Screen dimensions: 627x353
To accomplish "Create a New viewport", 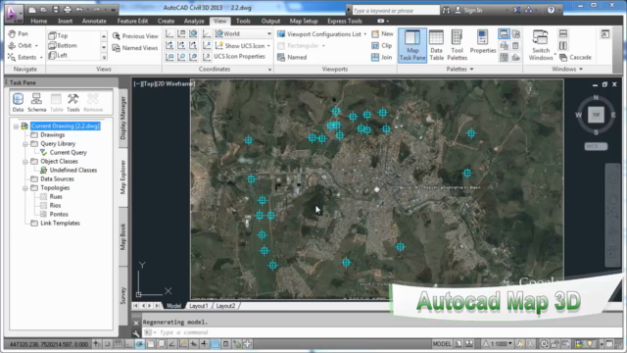I will coord(383,34).
